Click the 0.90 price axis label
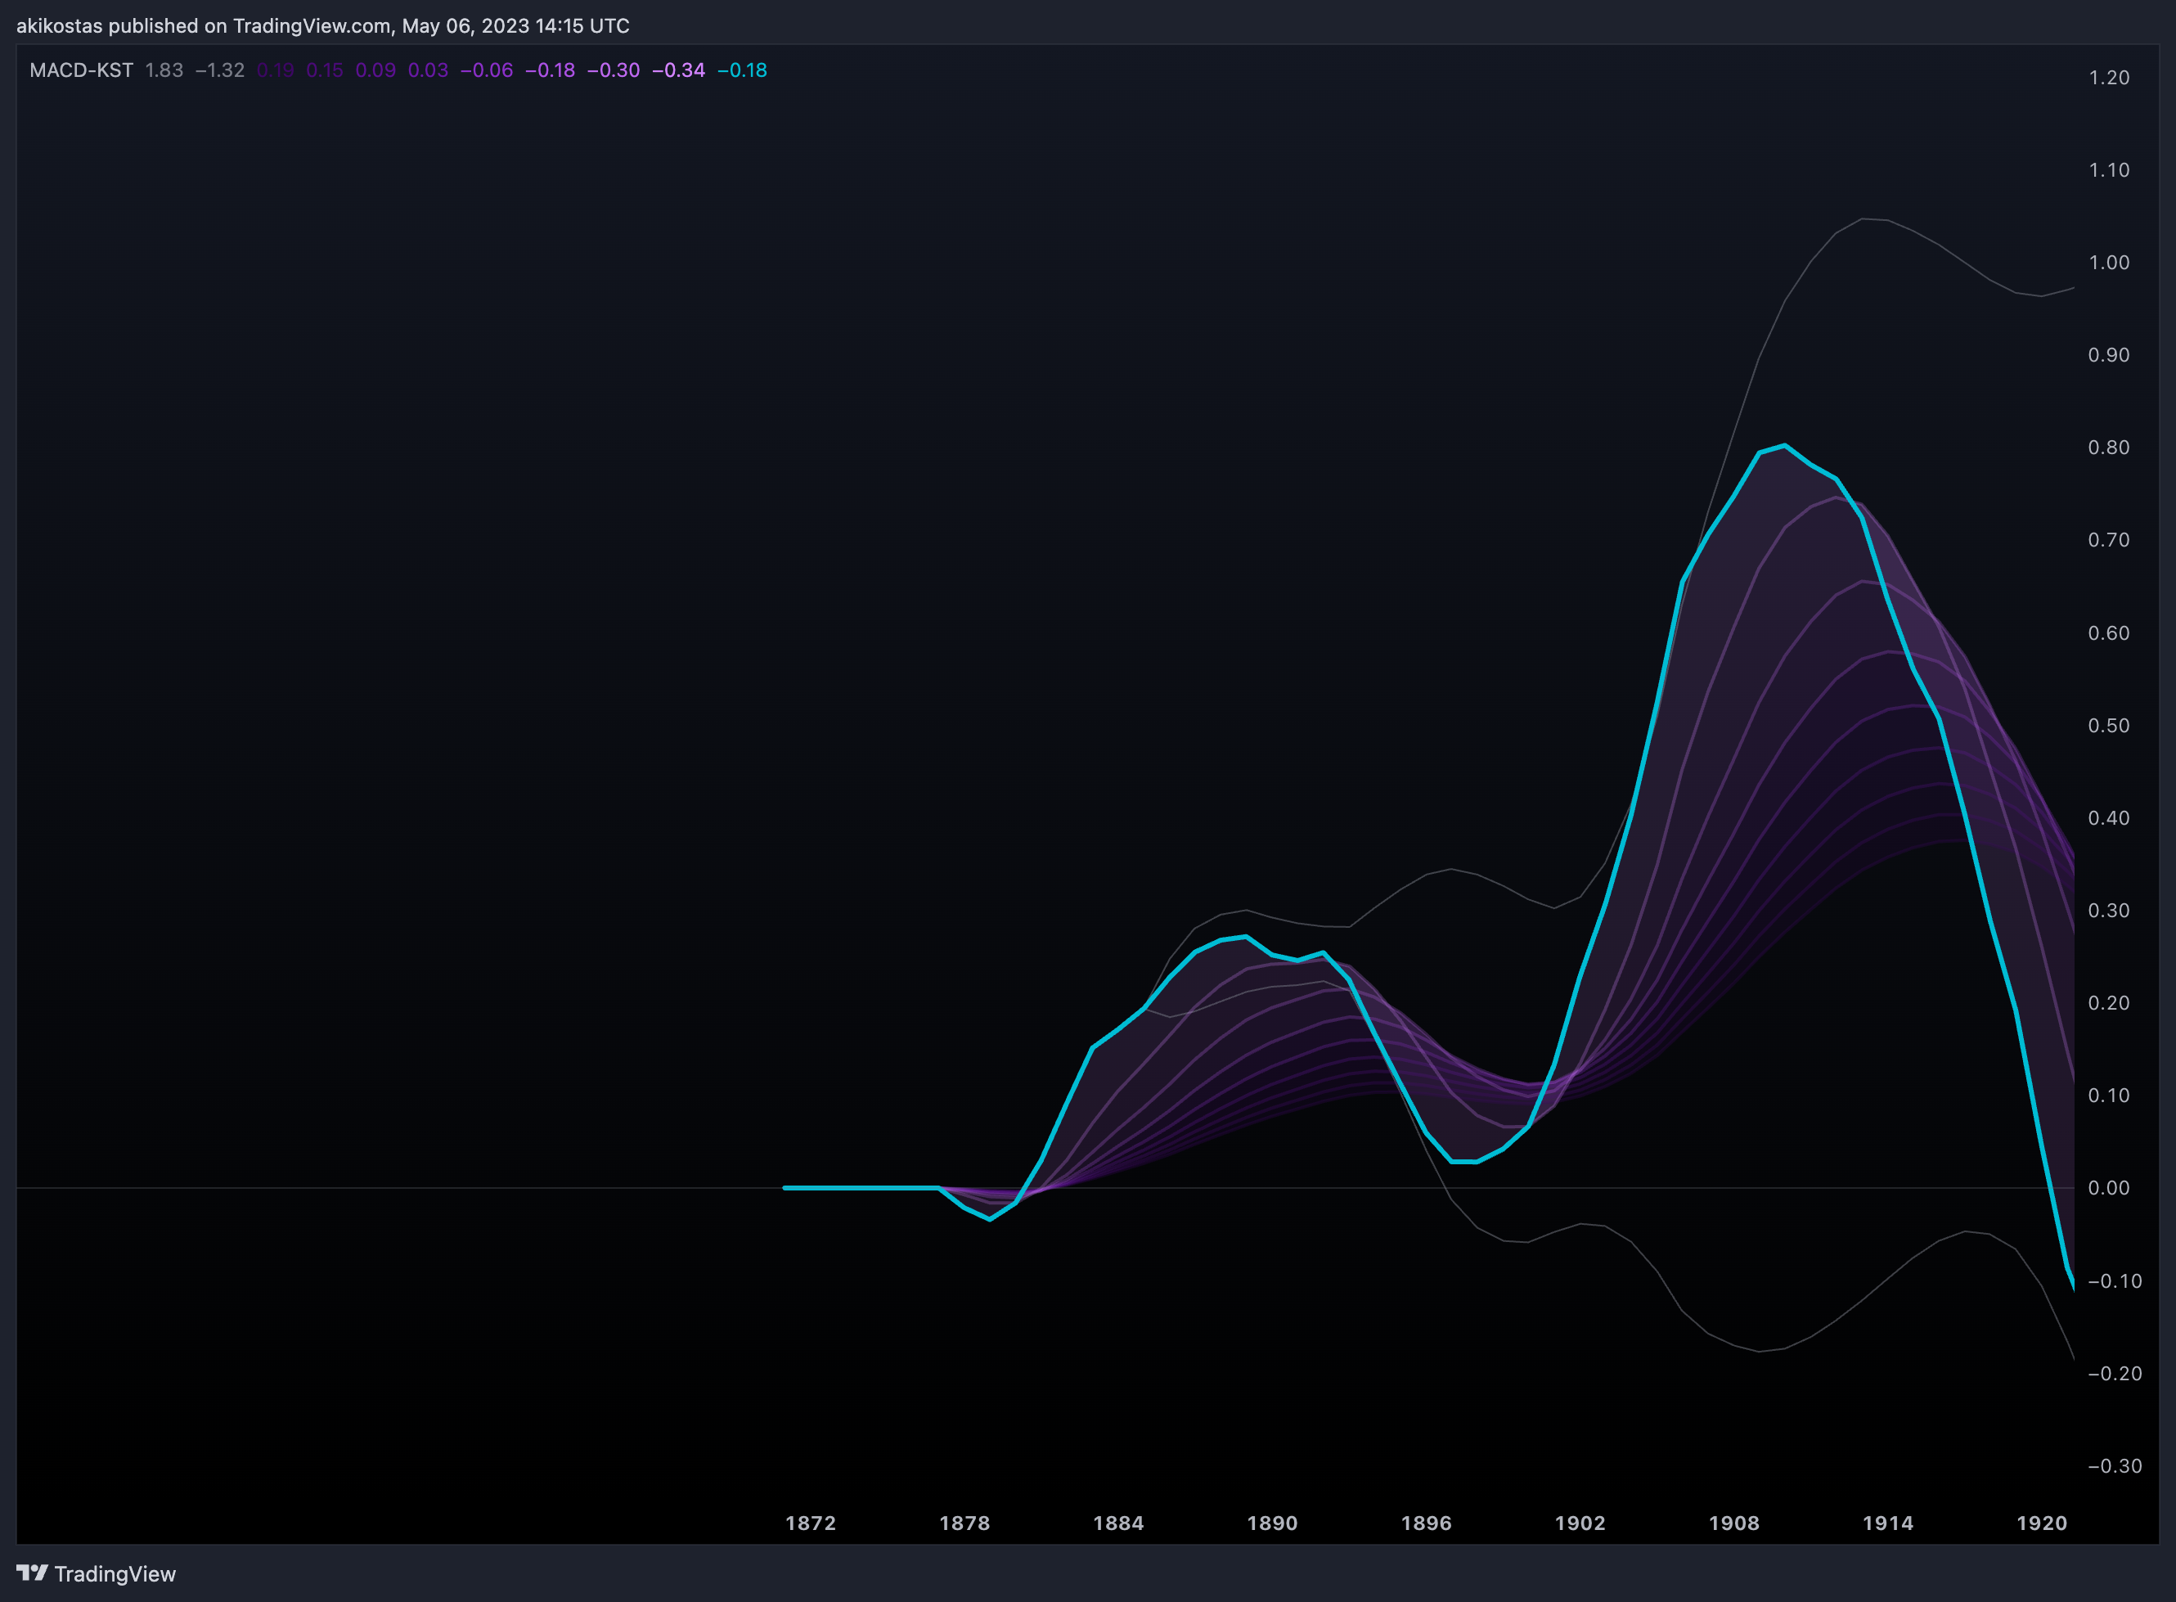 [x=2109, y=355]
